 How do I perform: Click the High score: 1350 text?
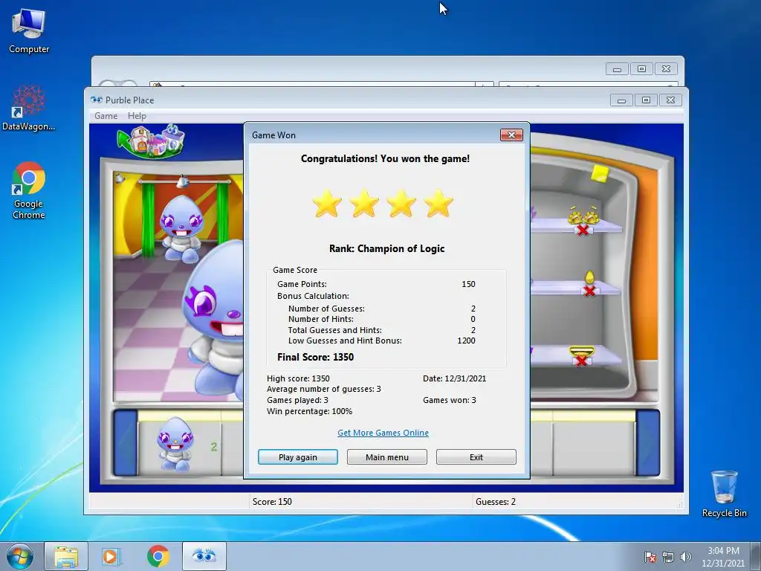point(298,378)
